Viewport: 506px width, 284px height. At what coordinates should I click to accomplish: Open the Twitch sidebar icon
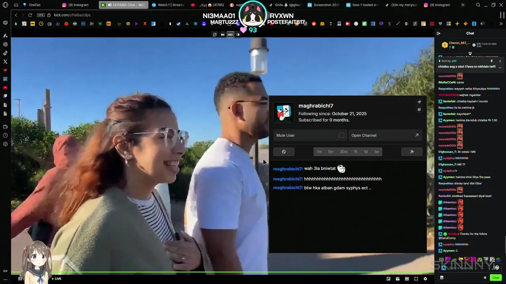point(5,96)
